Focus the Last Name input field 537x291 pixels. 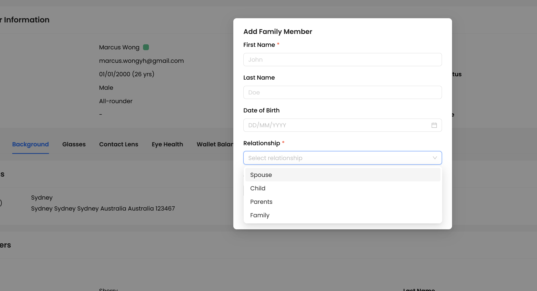click(x=342, y=92)
